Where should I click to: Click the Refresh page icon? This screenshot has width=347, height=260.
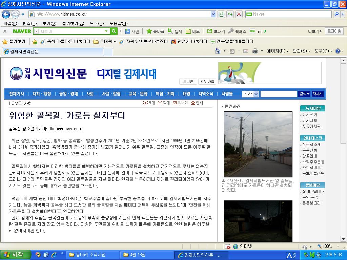pyautogui.click(x=230, y=14)
